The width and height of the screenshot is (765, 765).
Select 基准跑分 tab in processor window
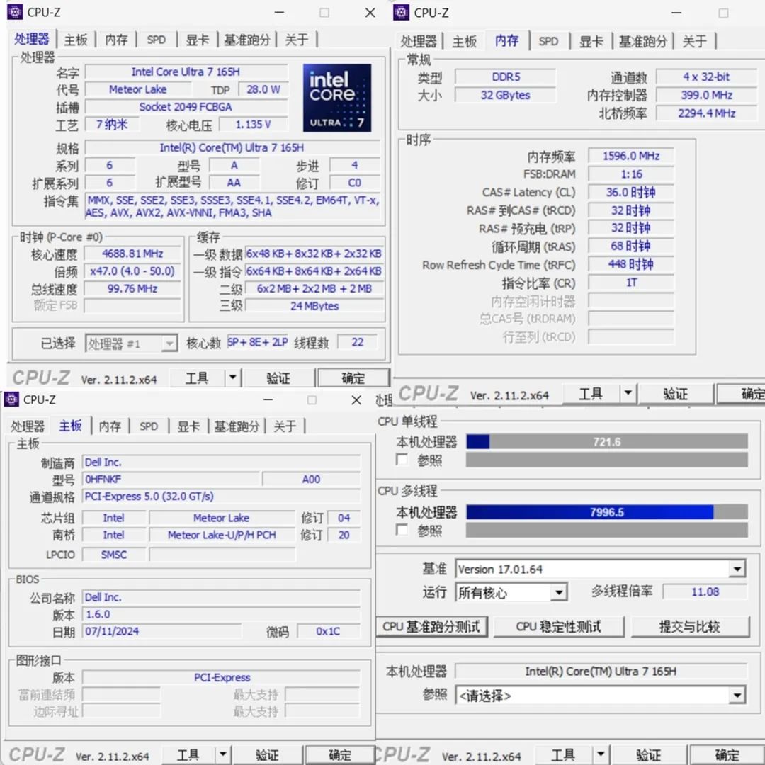247,40
